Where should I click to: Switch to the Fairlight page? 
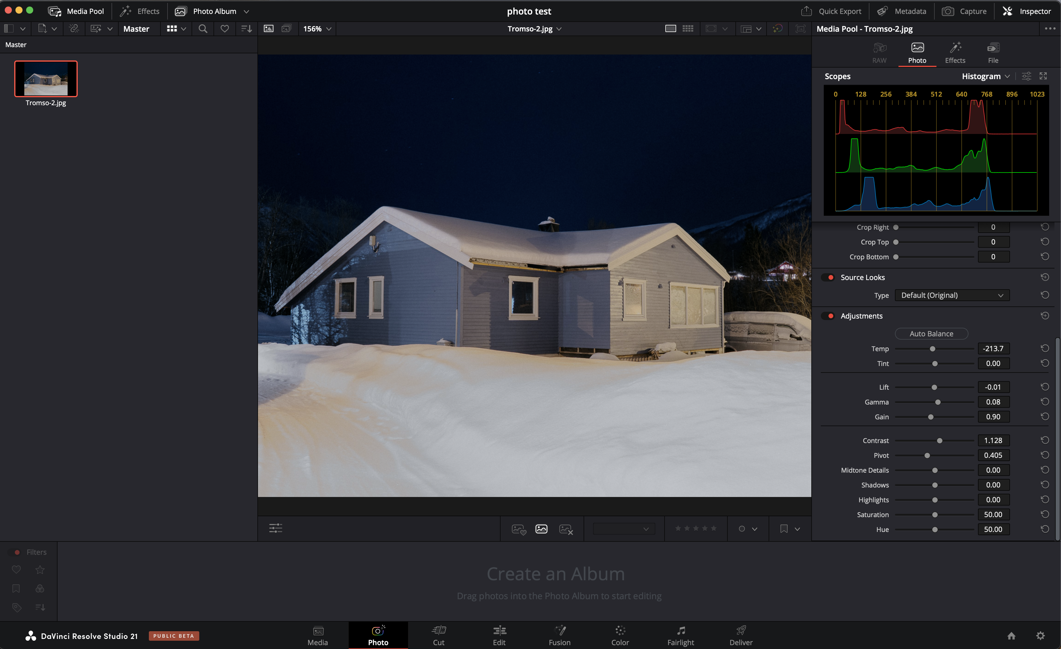680,636
